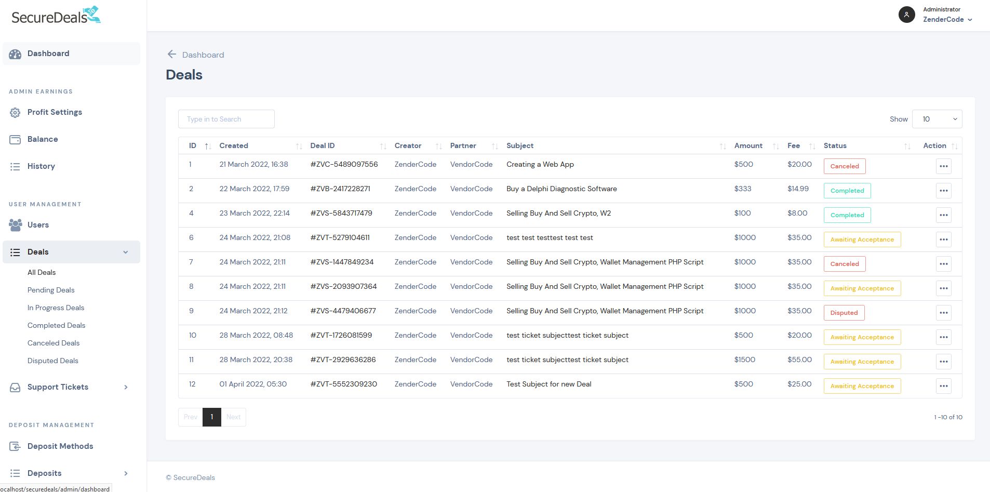This screenshot has height=492, width=990.
Task: Click the Balance wallet icon
Action: click(x=15, y=140)
